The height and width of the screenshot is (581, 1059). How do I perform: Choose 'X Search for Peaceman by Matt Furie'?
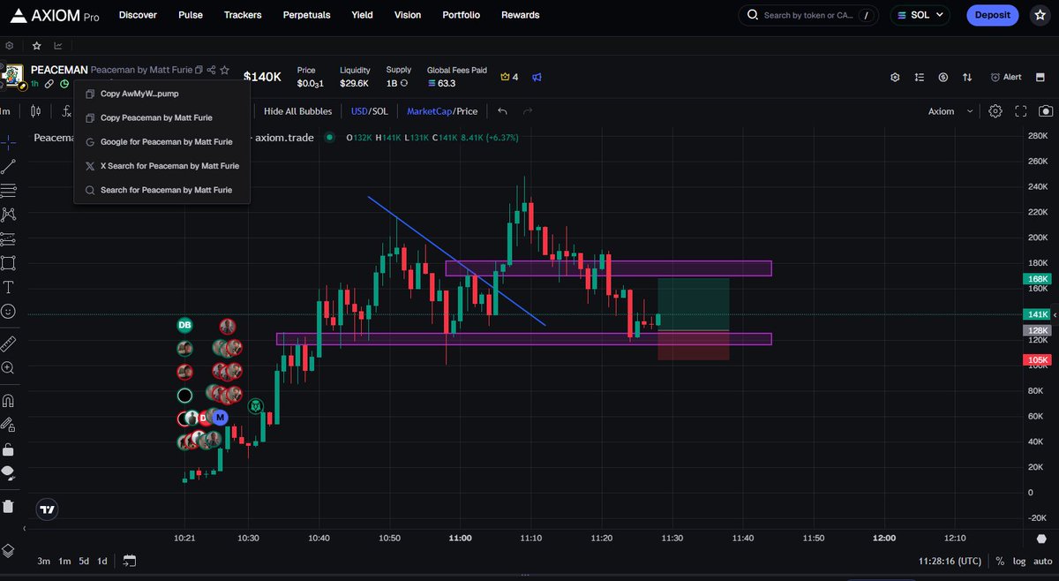click(161, 165)
